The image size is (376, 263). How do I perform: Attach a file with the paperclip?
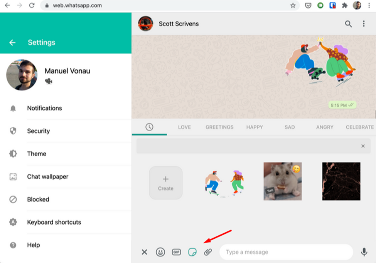pyautogui.click(x=208, y=252)
